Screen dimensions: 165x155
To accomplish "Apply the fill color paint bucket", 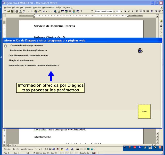I will pos(62,149).
